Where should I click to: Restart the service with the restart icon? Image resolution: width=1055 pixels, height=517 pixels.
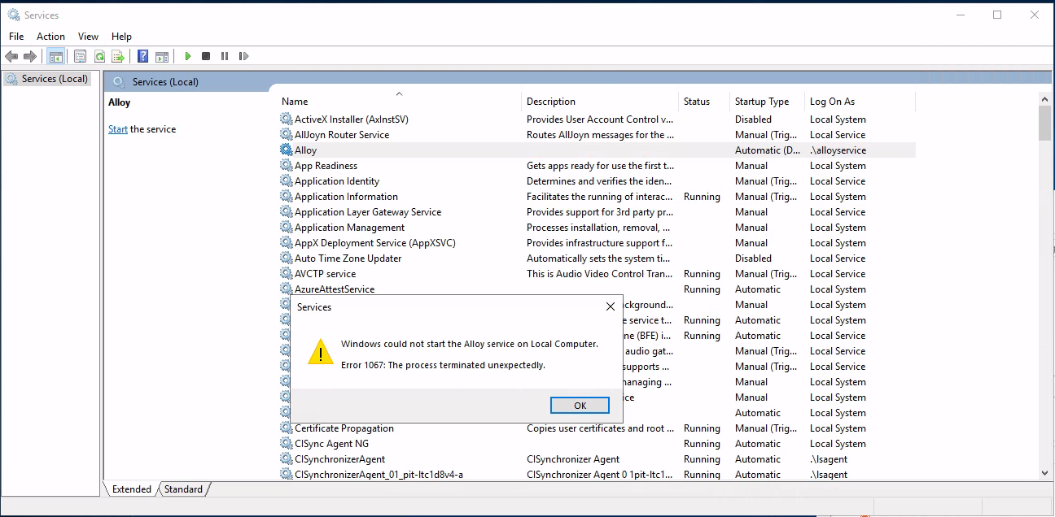coord(243,56)
